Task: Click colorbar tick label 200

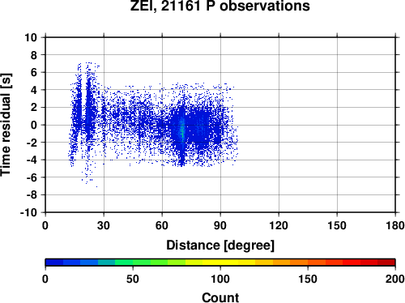Action: pos(395,279)
